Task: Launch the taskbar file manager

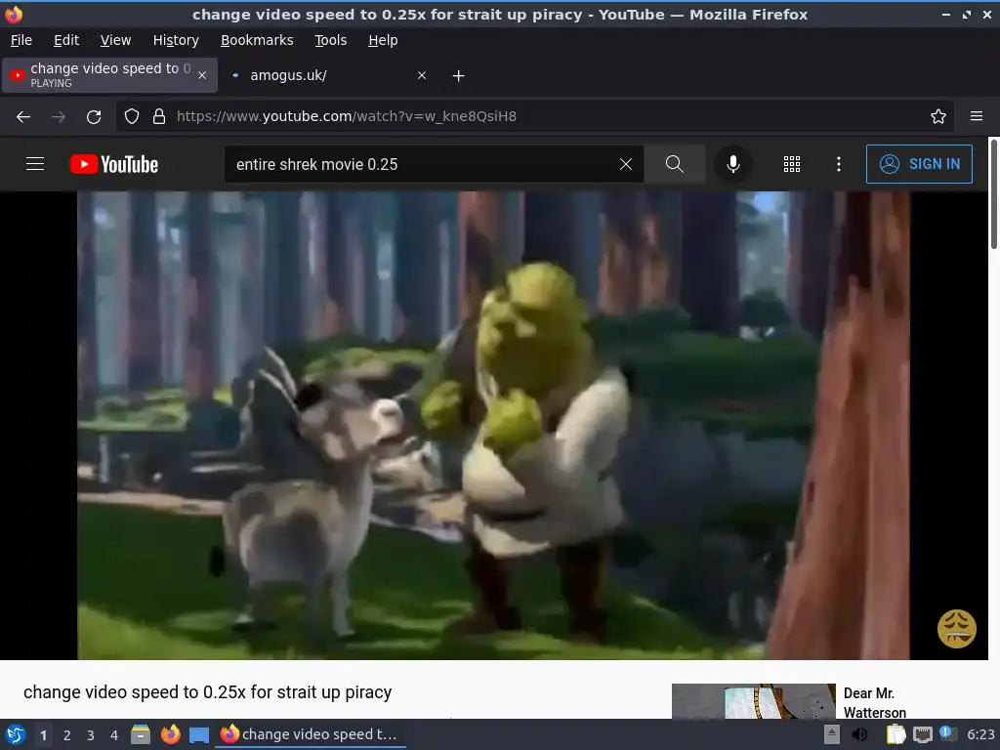Action: pyautogui.click(x=141, y=734)
